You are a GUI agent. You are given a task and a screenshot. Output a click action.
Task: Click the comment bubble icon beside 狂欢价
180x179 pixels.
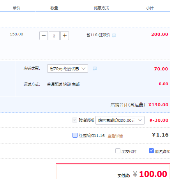pyautogui.click(x=114, y=35)
